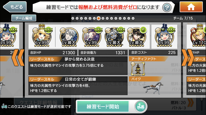
Task: Select the grey-skinned gold-eyed character icon
Action: tap(114, 37)
